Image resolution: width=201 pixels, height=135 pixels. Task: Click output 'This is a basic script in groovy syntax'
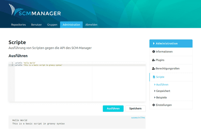tap(38, 124)
